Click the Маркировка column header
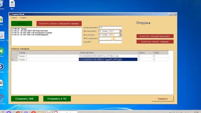The width and height of the screenshot is (201, 113). 108,52
